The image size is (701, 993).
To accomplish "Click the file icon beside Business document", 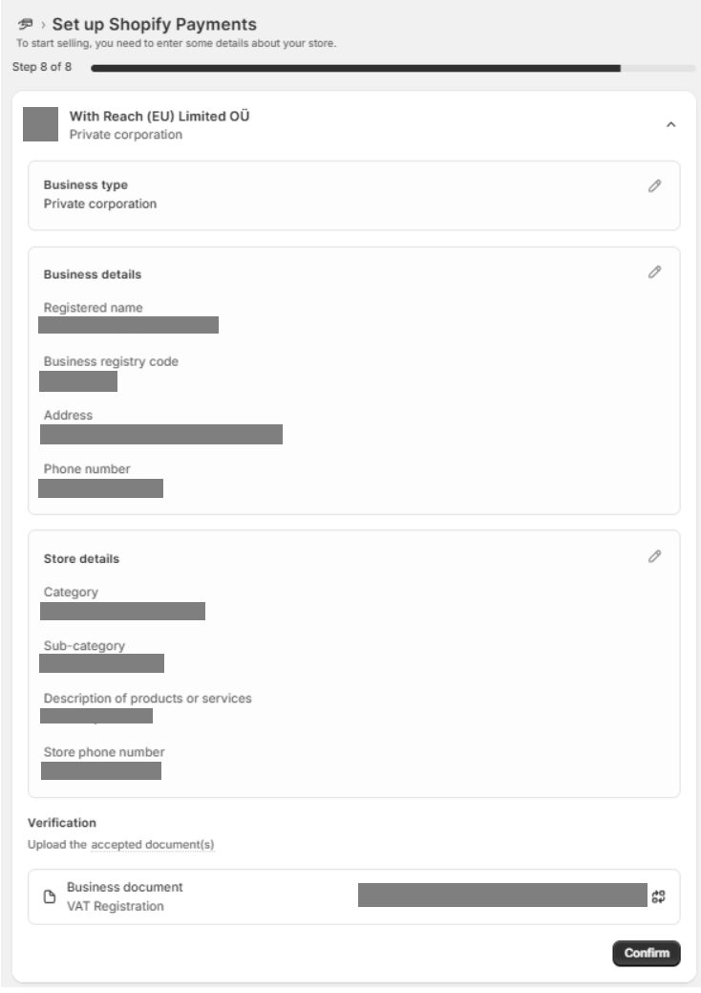I will (51, 897).
